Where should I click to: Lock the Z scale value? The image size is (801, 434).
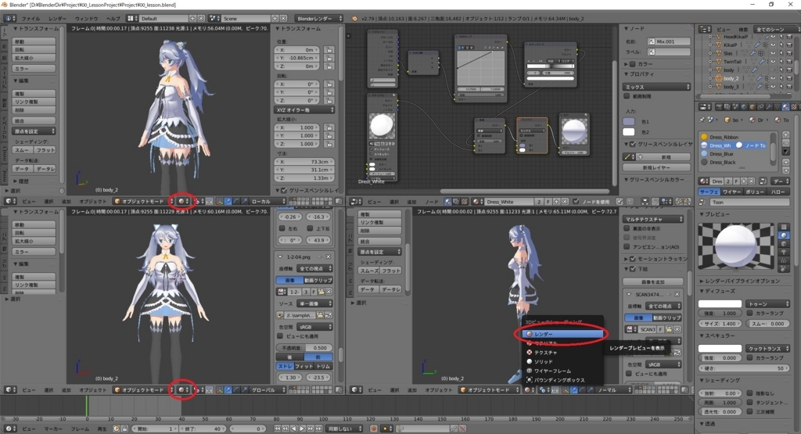329,144
